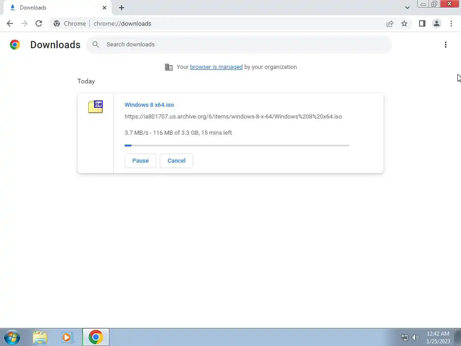Click the archive.org download URL
The width and height of the screenshot is (461, 346).
coord(233,117)
